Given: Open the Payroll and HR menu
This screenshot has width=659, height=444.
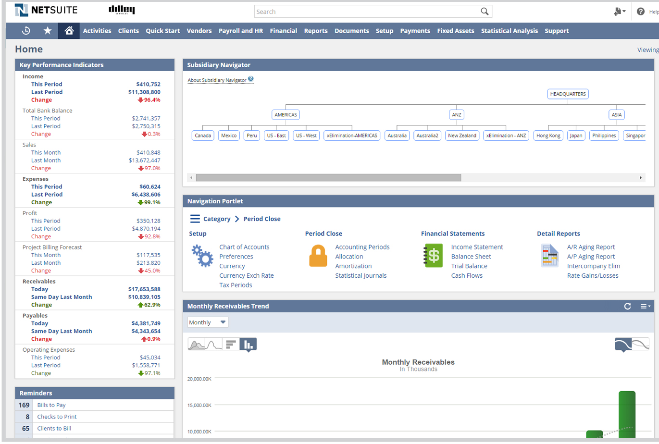Looking at the screenshot, I should click(241, 31).
